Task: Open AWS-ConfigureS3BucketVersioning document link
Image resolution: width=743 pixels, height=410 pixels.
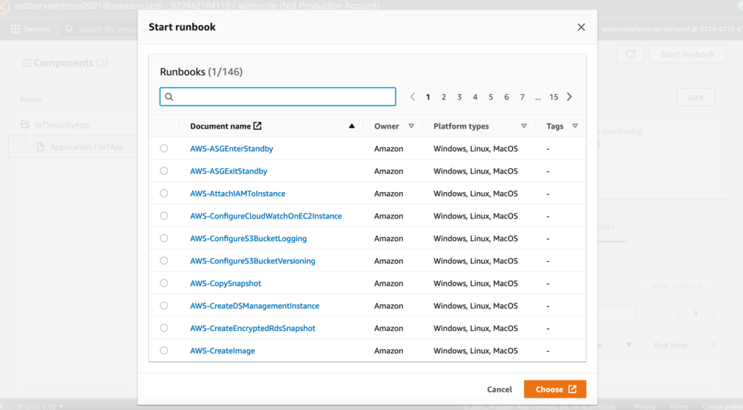Action: tap(253, 261)
